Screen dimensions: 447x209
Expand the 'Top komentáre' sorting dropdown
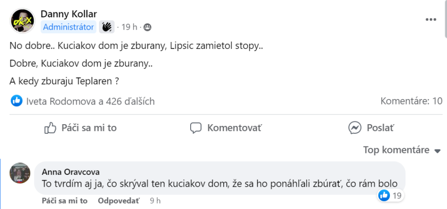[x=402, y=150]
